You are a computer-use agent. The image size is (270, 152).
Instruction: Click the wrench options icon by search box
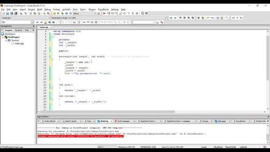click(162, 22)
